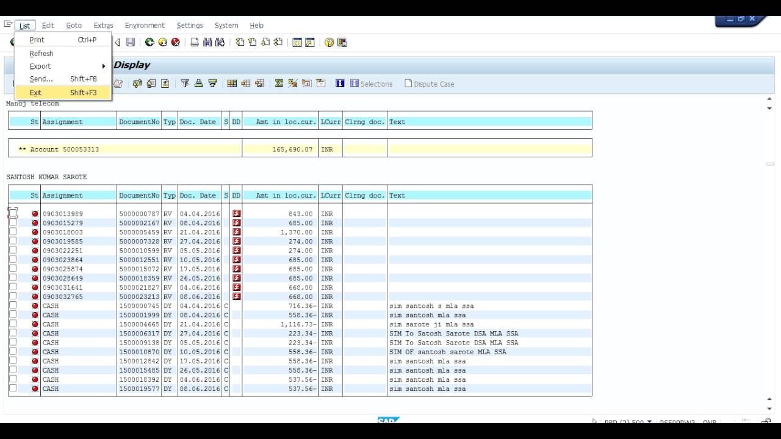Click the red Cancel icon
Image resolution: width=781 pixels, height=439 pixels.
click(x=176, y=42)
